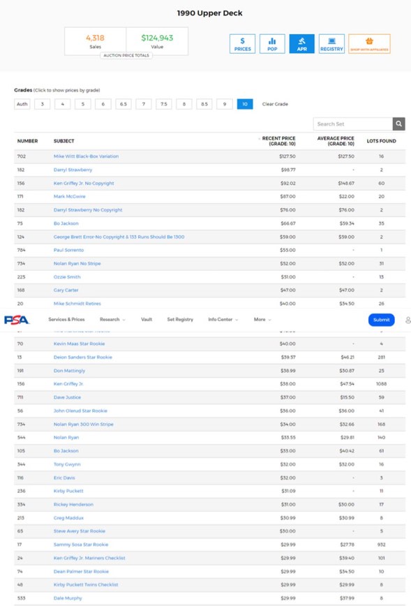Viewport: 411px width, 606px height.
Task: Select grade 9 filter
Action: coord(225,104)
